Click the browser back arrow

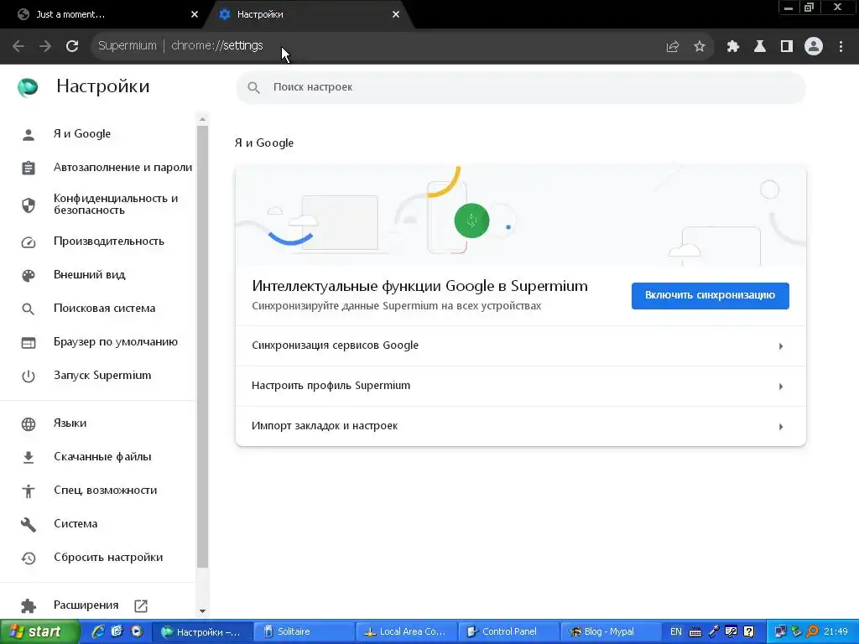coord(18,46)
